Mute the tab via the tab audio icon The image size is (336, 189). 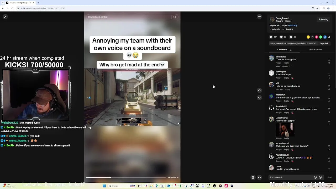[30, 3]
